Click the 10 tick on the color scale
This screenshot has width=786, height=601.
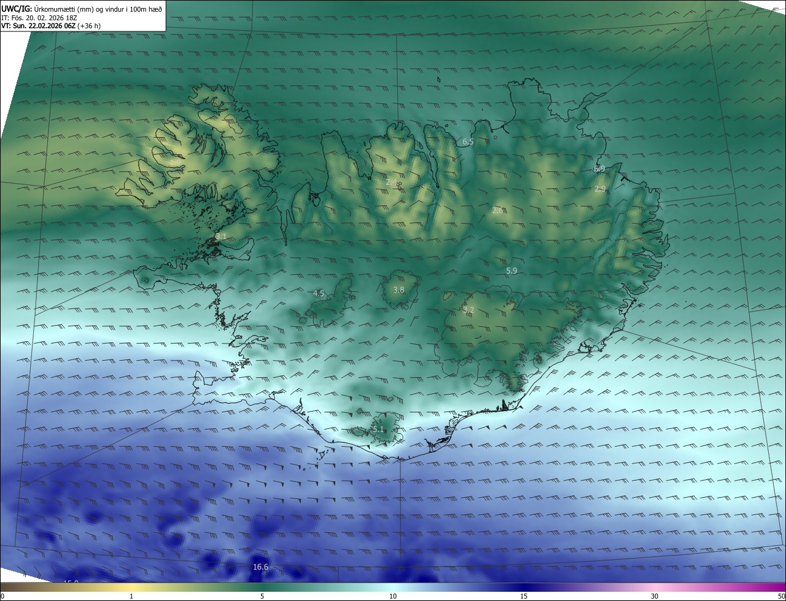pyautogui.click(x=393, y=596)
